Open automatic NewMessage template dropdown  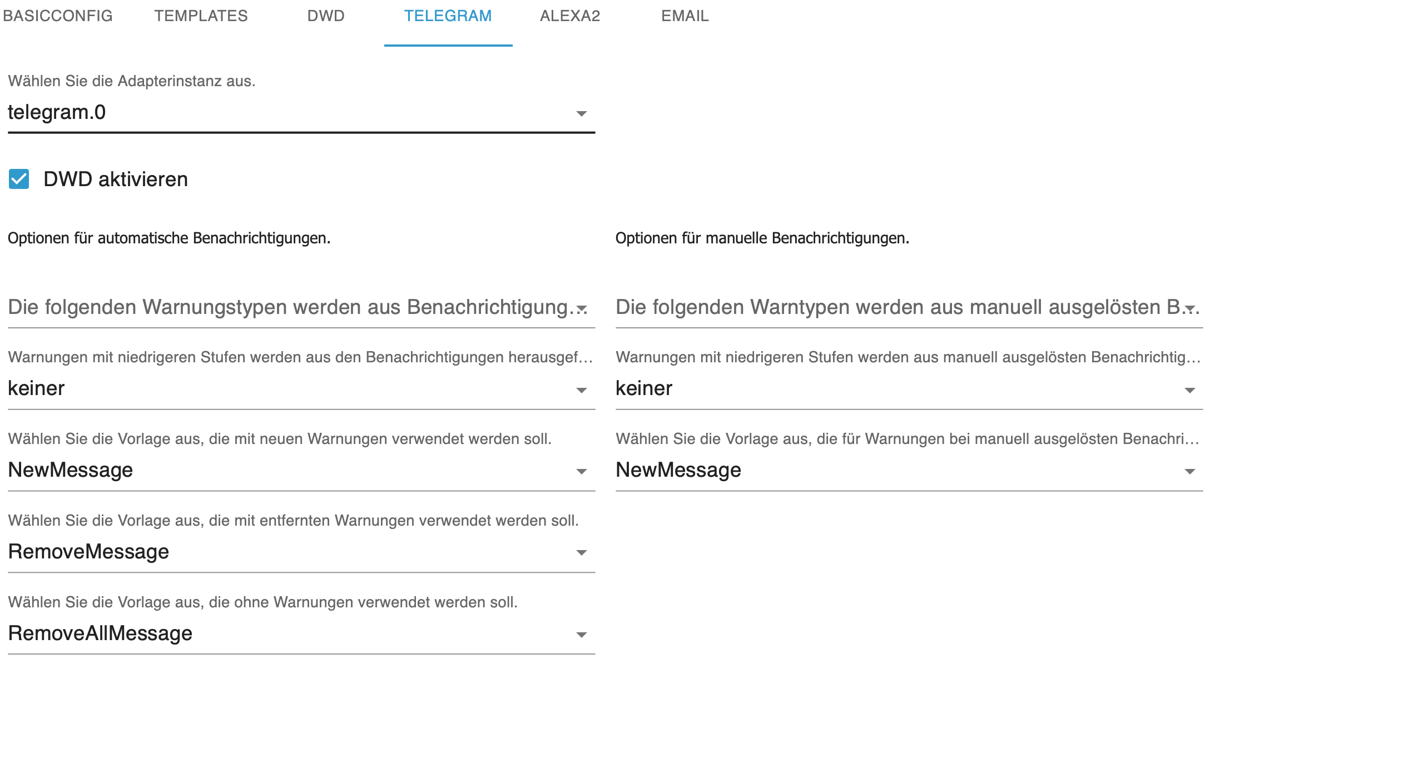pyautogui.click(x=301, y=470)
